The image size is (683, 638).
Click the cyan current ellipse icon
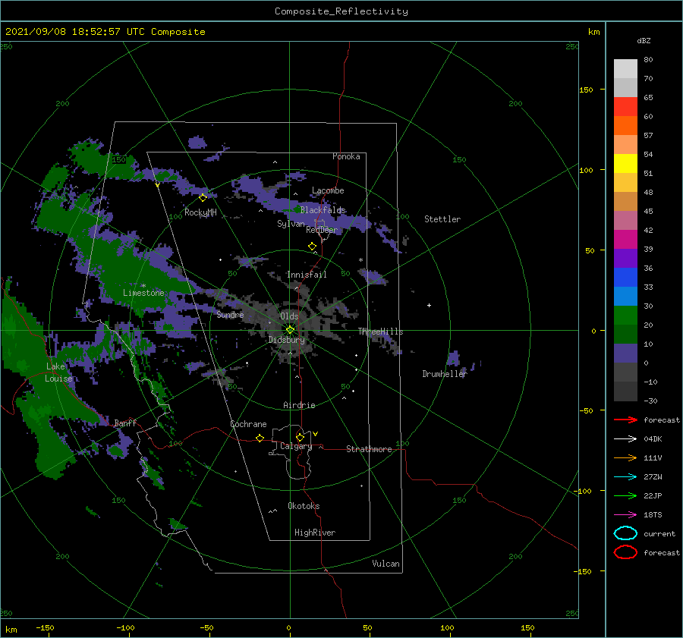pyautogui.click(x=625, y=533)
